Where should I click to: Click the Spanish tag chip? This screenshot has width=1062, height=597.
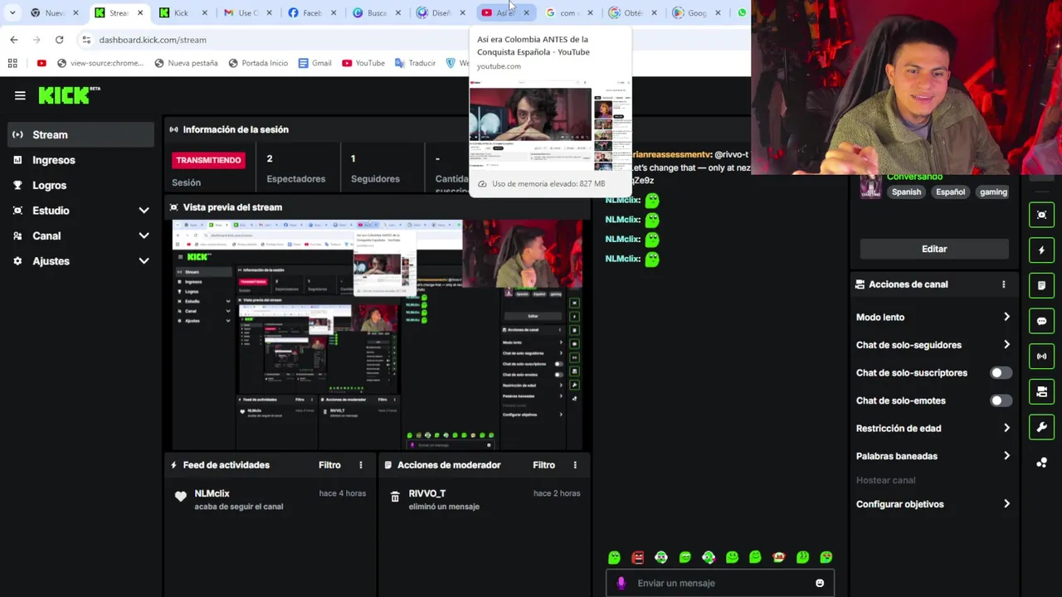coord(906,192)
